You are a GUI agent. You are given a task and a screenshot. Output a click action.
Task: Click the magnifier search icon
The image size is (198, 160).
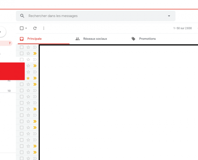coord(22,16)
